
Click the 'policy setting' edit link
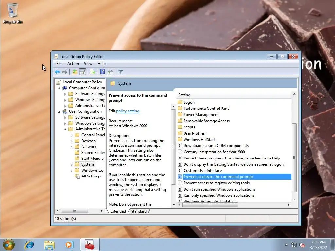(x=128, y=111)
